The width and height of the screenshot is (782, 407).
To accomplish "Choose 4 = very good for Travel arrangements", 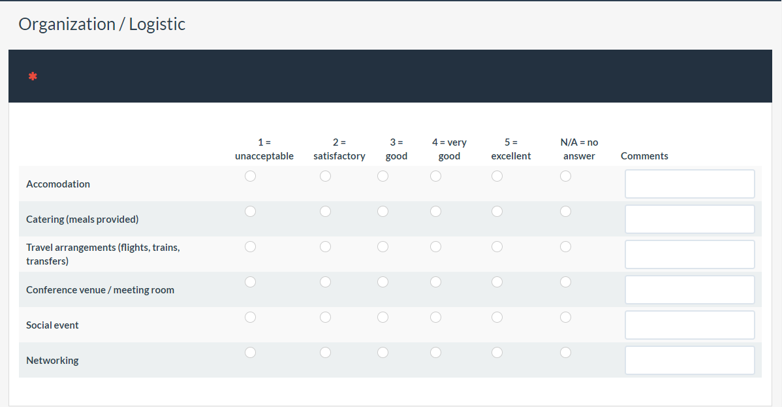I will point(435,247).
